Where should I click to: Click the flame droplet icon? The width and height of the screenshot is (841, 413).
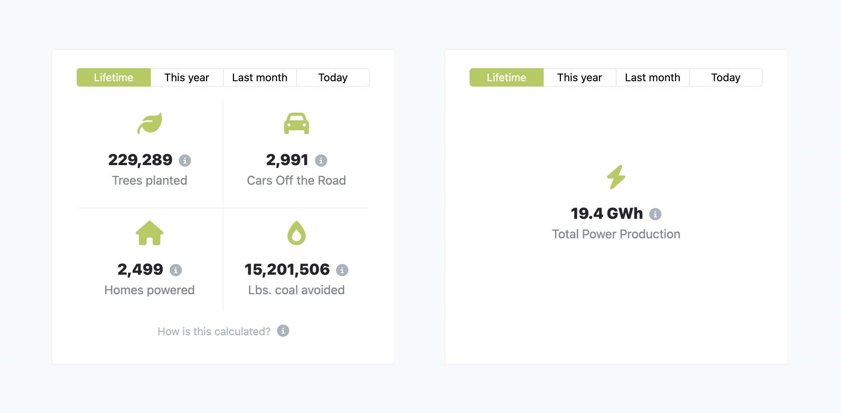tap(297, 233)
